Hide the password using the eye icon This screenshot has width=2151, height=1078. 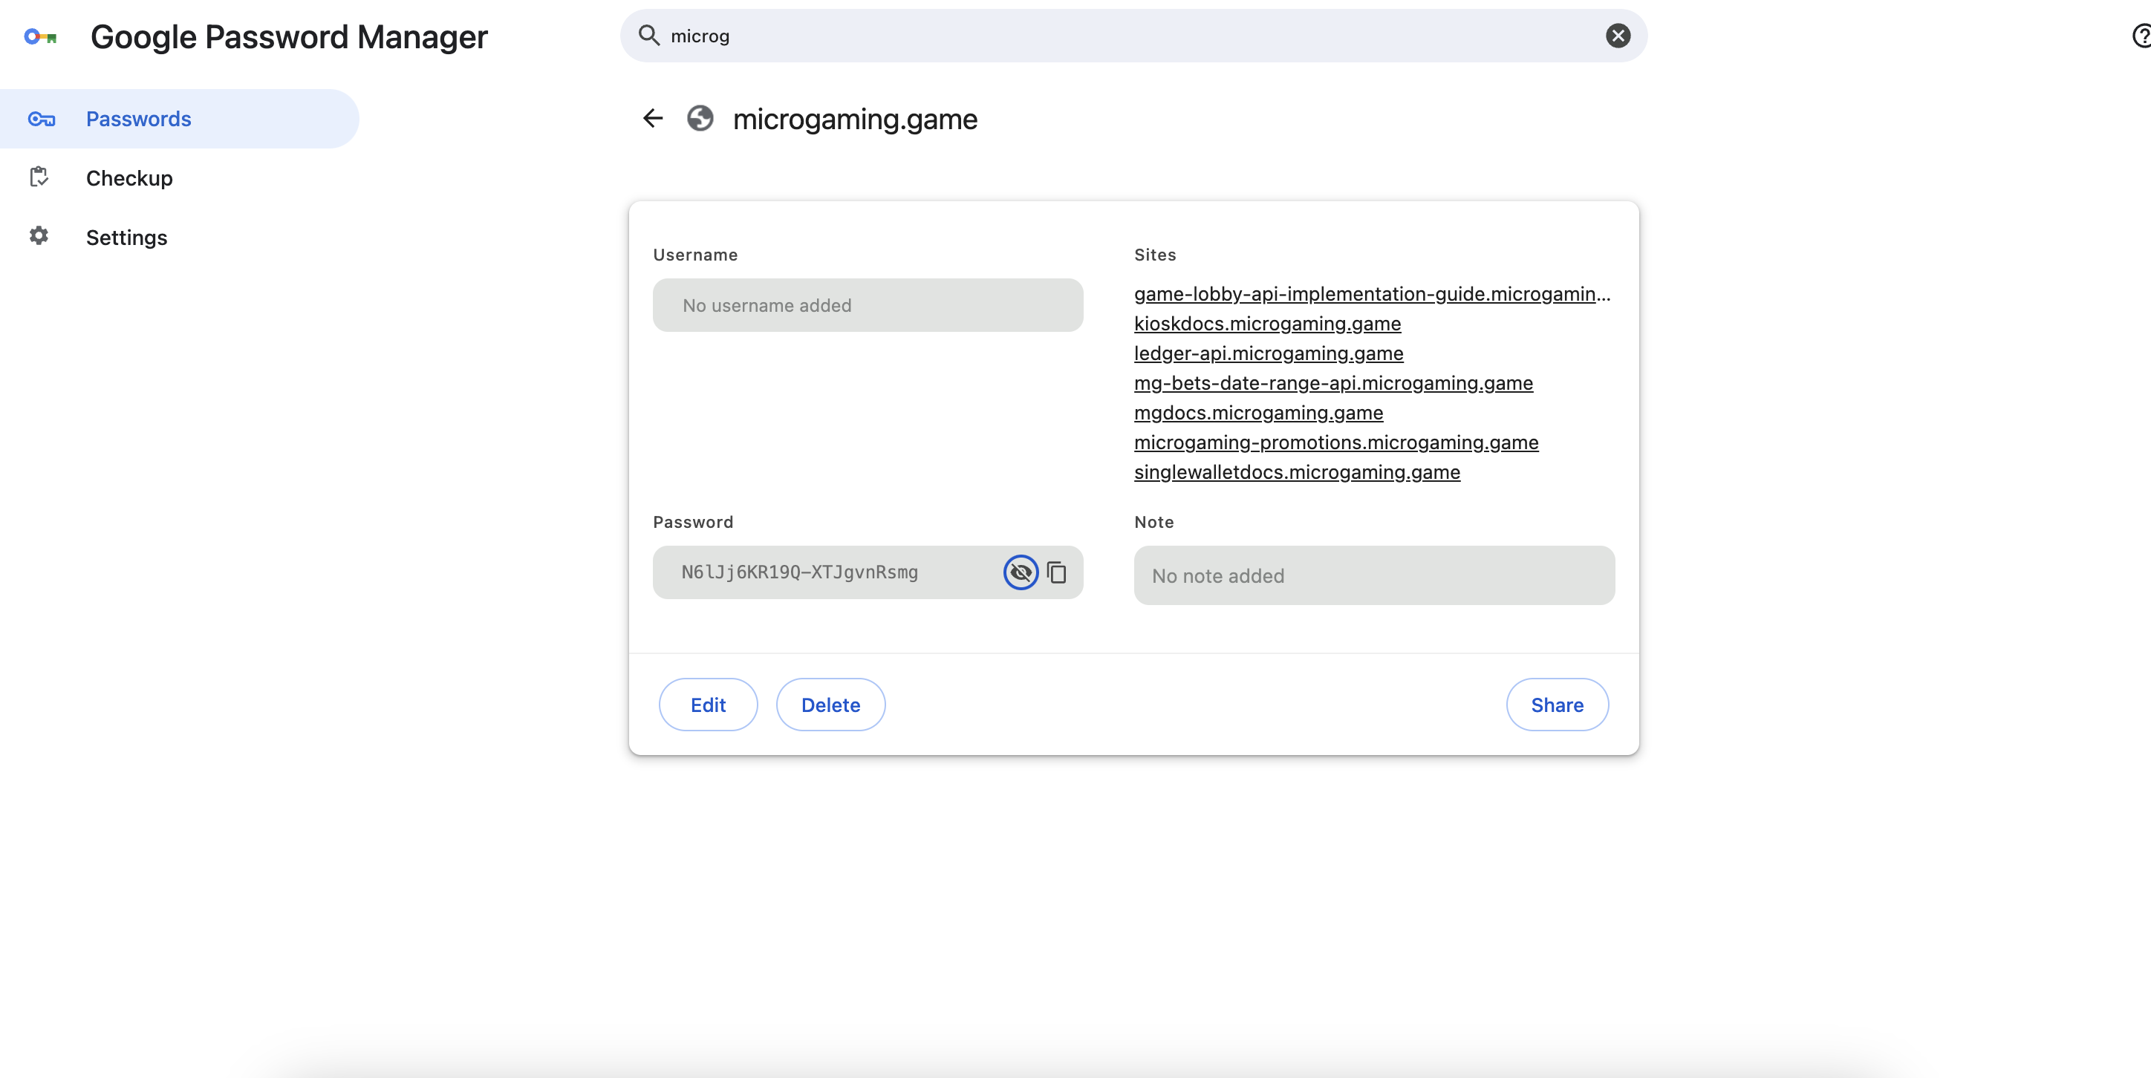(1020, 572)
